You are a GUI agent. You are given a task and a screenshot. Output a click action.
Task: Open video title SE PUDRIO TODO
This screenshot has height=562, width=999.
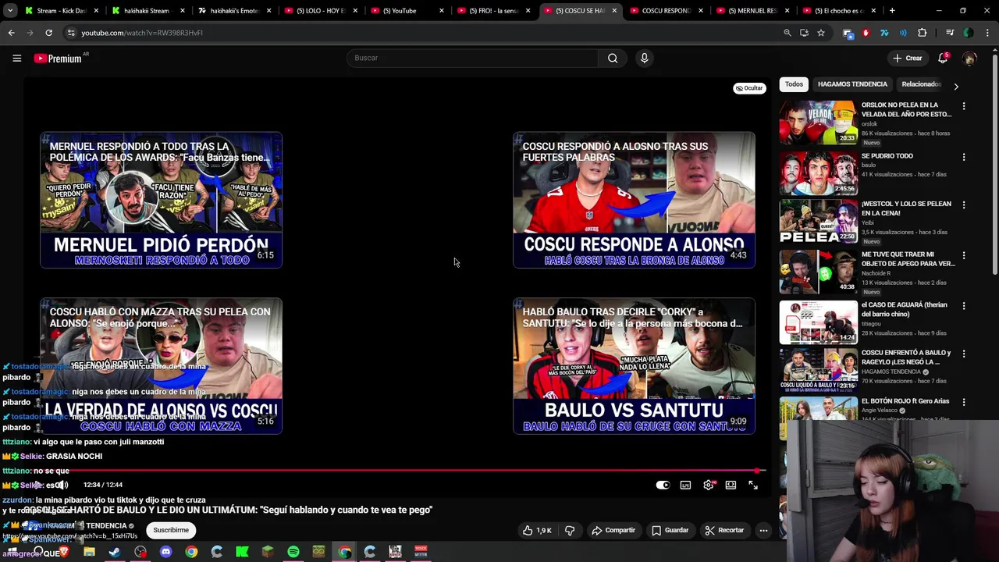(887, 156)
